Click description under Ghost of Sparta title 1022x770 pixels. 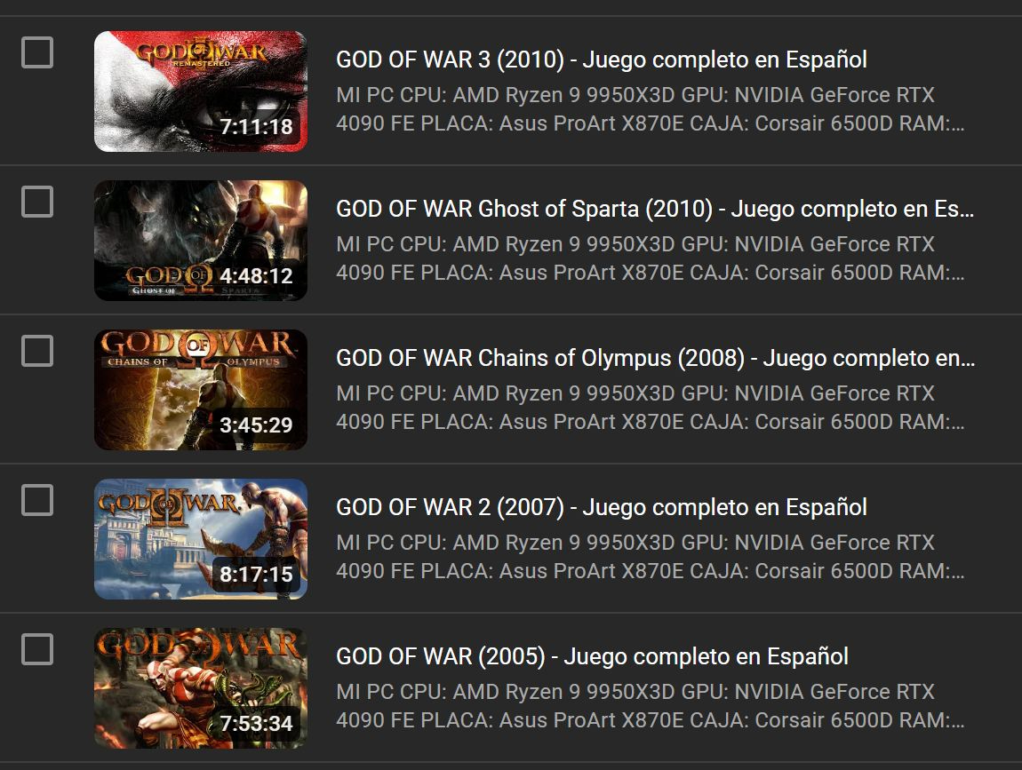pyautogui.click(x=650, y=258)
